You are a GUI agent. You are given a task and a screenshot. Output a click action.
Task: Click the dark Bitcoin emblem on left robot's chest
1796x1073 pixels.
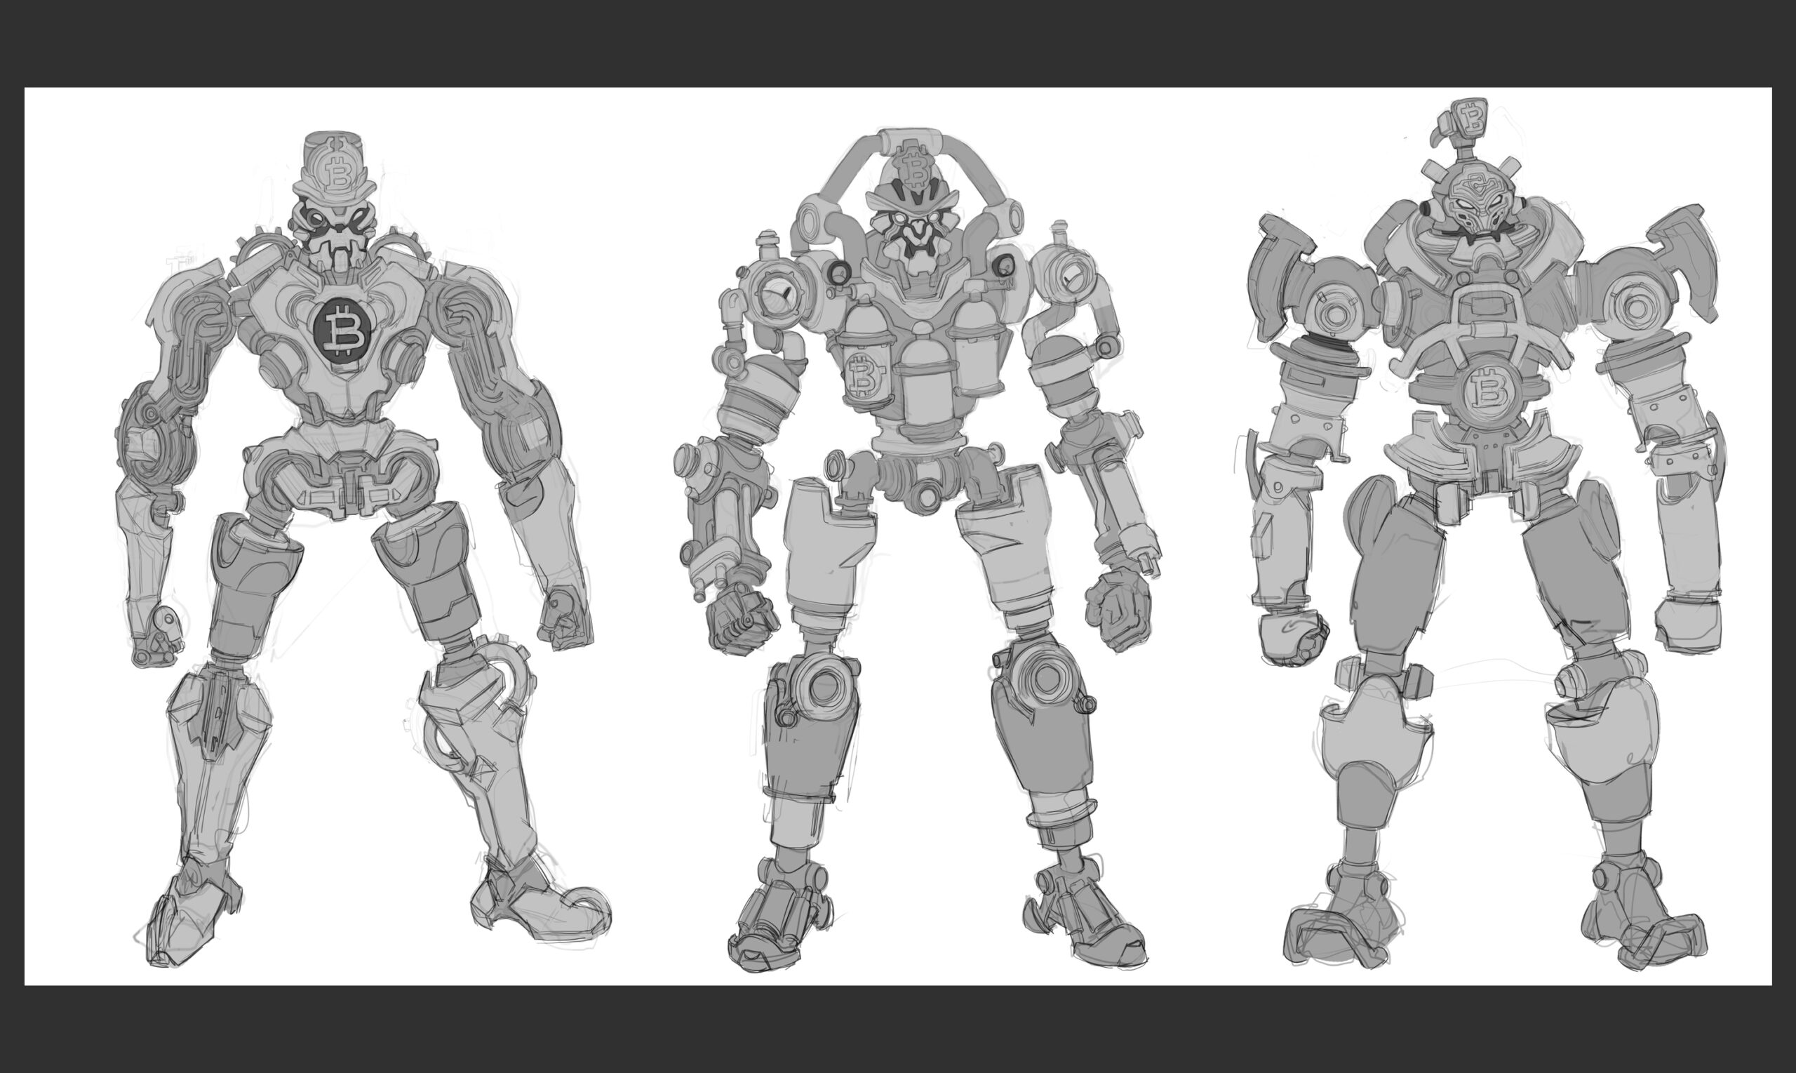pyautogui.click(x=342, y=332)
